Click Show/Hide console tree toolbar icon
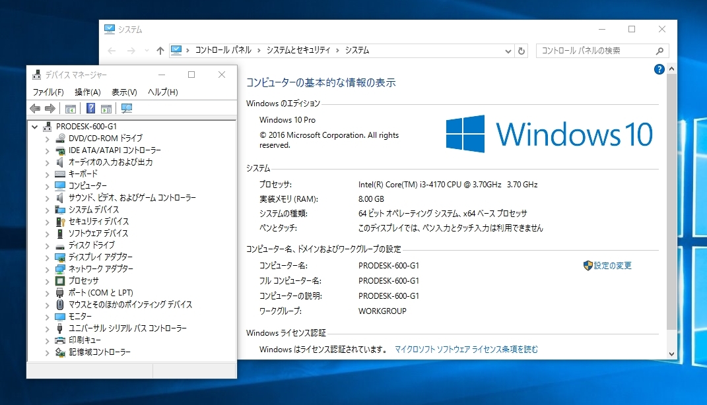 71,109
